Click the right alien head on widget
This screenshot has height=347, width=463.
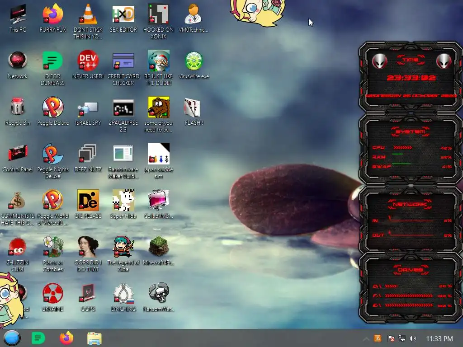[444, 61]
